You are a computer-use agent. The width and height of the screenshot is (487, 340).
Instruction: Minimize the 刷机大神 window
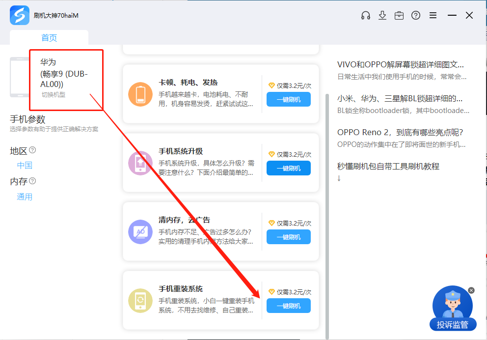[452, 15]
